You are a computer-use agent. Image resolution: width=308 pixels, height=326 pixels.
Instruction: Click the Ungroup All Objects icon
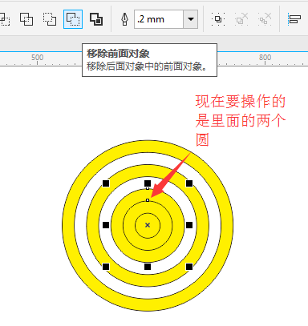point(265,19)
